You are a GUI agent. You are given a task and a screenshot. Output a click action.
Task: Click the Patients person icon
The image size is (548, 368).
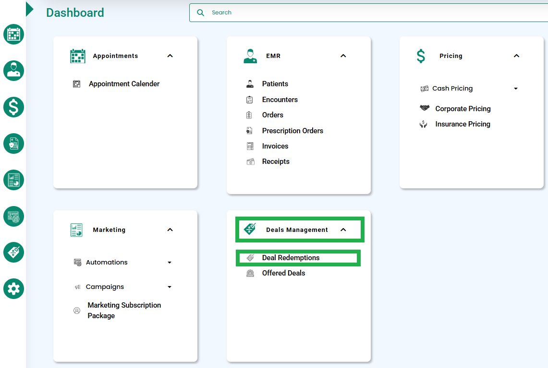coord(250,84)
